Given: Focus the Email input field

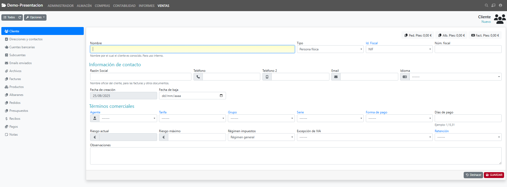Looking at the screenshot, I should tap(369, 77).
